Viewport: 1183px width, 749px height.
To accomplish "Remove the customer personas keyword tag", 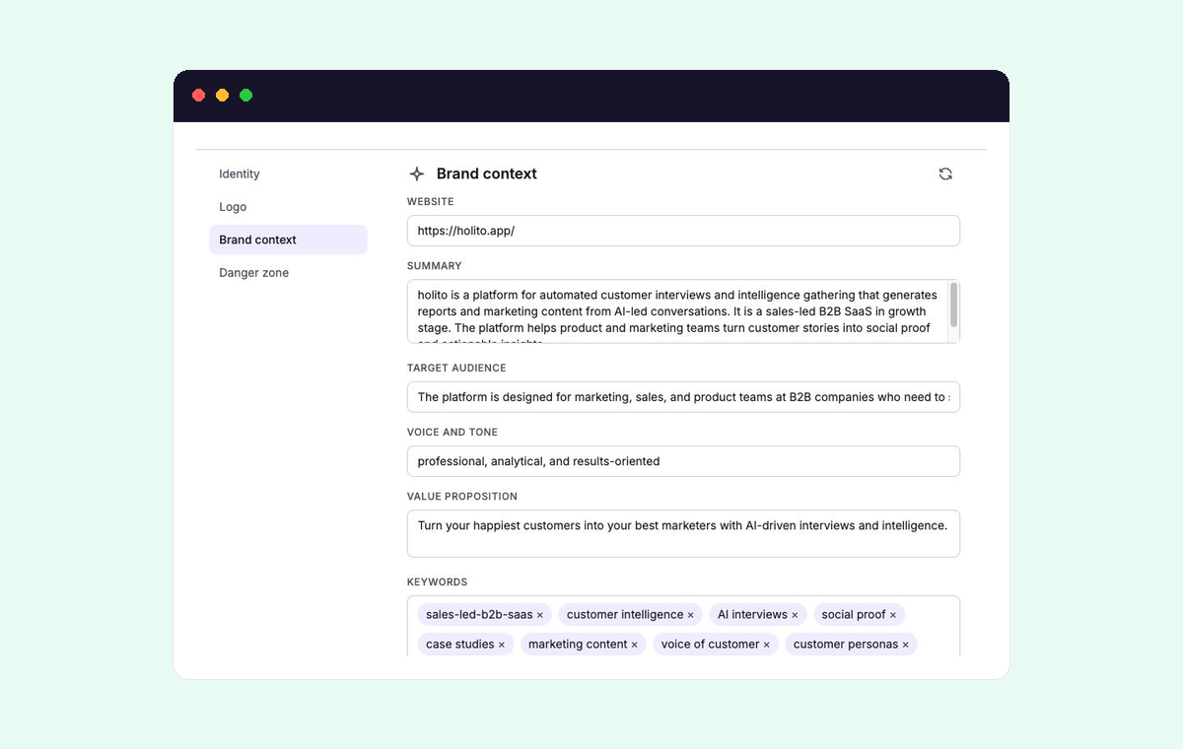I will tap(906, 645).
